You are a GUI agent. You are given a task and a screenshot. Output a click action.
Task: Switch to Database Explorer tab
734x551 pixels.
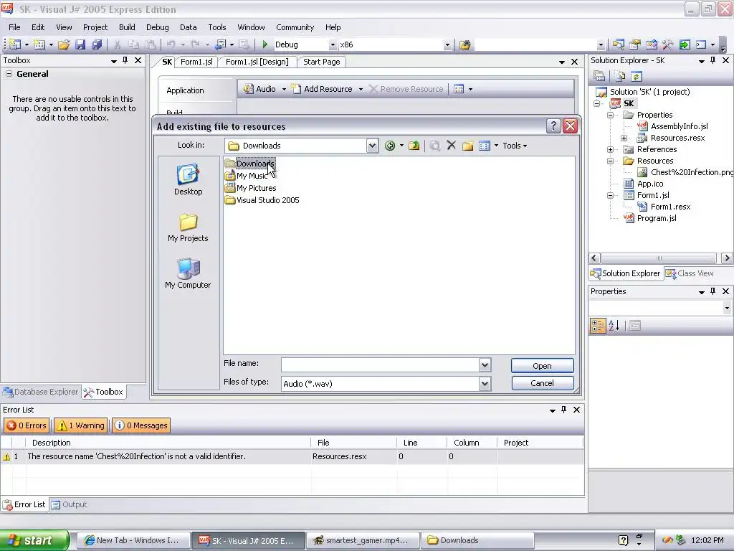(x=41, y=392)
